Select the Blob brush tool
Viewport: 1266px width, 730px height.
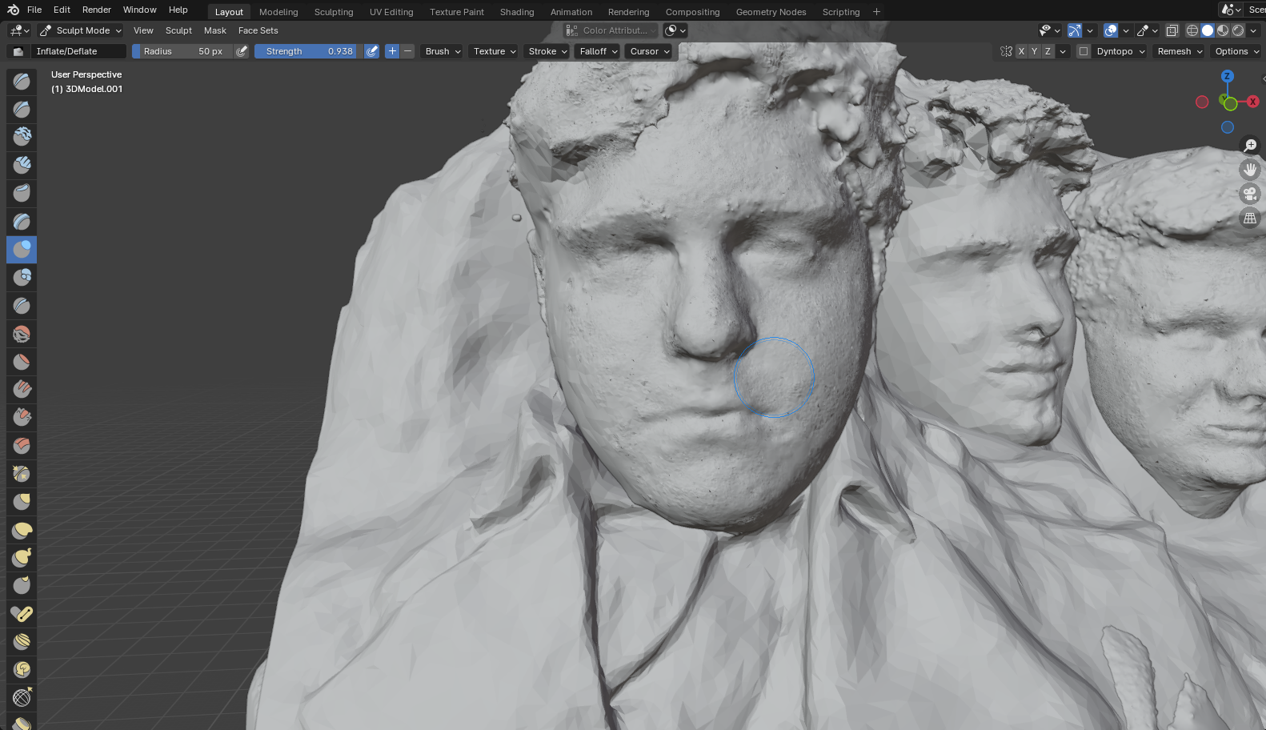click(x=22, y=278)
